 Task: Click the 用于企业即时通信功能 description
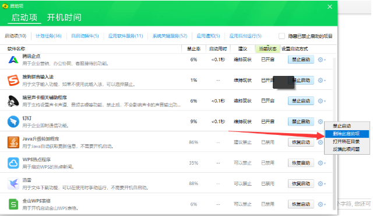(45, 126)
